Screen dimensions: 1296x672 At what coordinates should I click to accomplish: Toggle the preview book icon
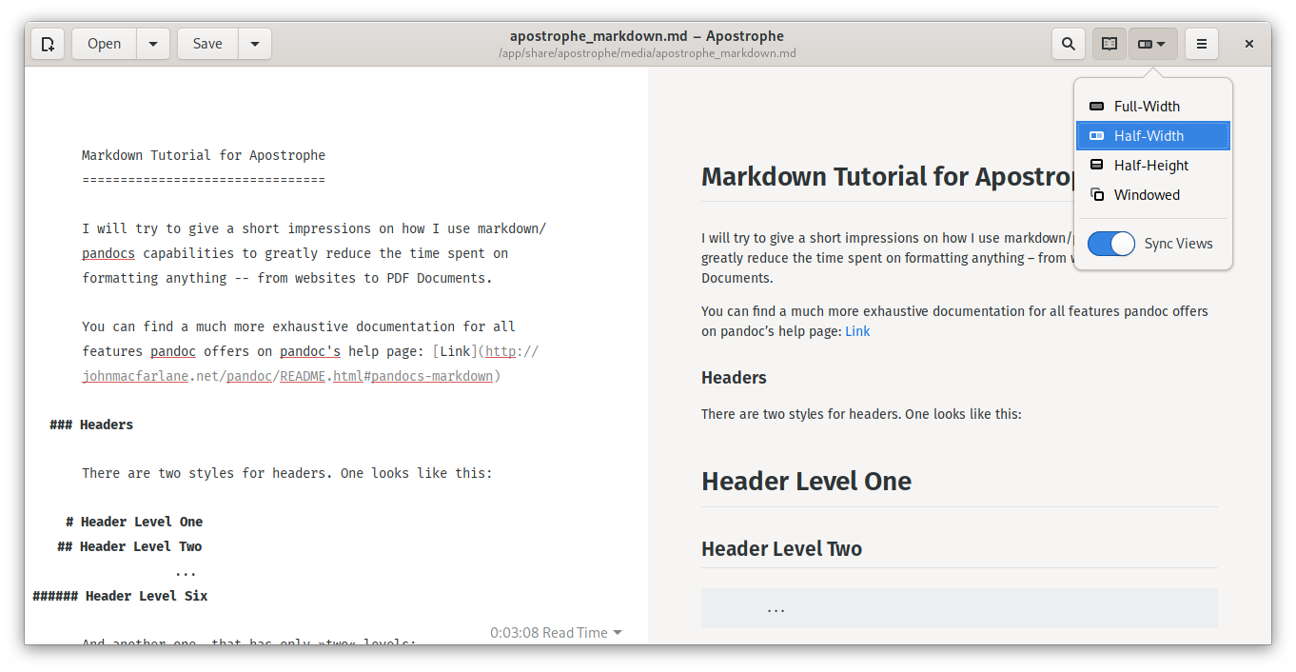[x=1109, y=44]
